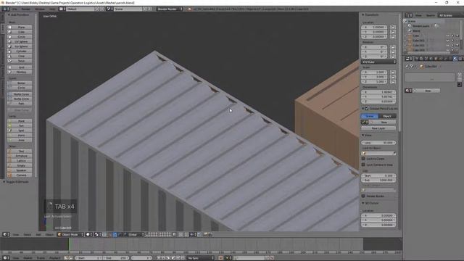Open the Window menu

(40, 9)
